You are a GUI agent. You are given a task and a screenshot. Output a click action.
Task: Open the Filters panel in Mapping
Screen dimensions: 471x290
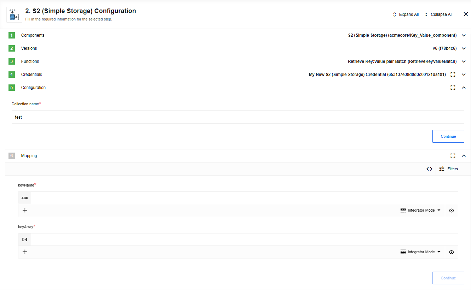(448, 169)
